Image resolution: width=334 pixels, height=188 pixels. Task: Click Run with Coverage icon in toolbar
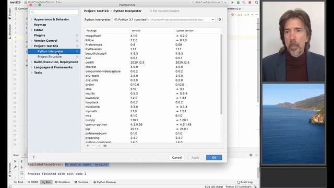point(244,2)
